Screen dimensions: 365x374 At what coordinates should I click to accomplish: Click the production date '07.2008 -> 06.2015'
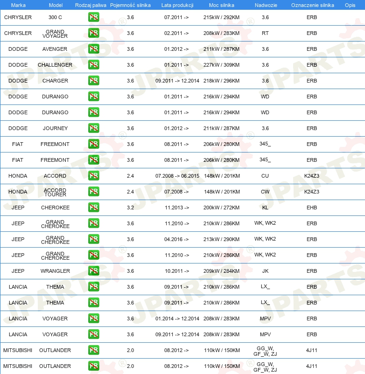point(177,176)
